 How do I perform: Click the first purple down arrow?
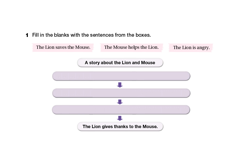[x=120, y=85]
